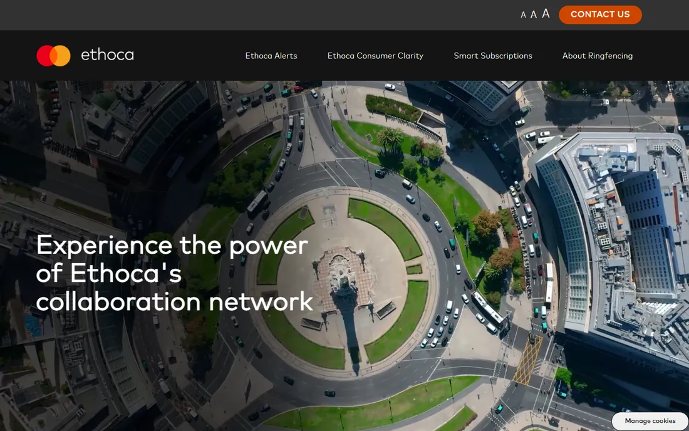The image size is (689, 431).
Task: Go to Smart Subscriptions
Action: [x=492, y=56]
